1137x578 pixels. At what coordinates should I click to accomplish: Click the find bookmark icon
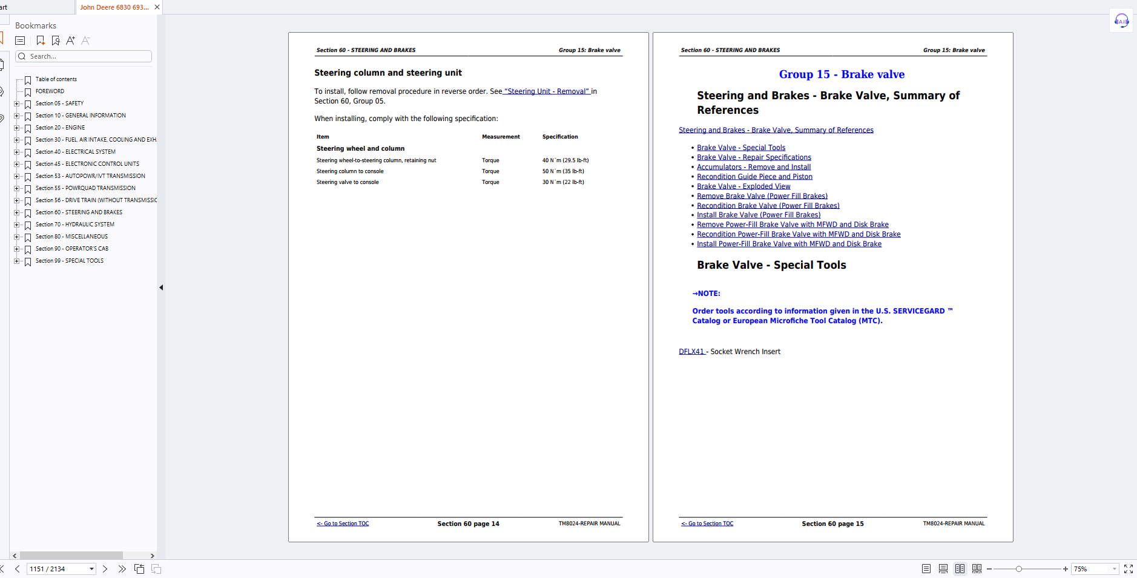[x=56, y=41]
